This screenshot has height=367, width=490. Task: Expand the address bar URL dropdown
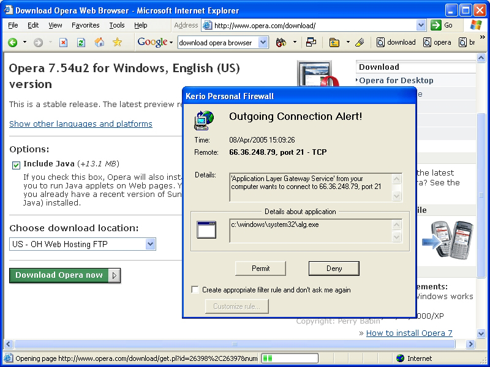point(421,25)
